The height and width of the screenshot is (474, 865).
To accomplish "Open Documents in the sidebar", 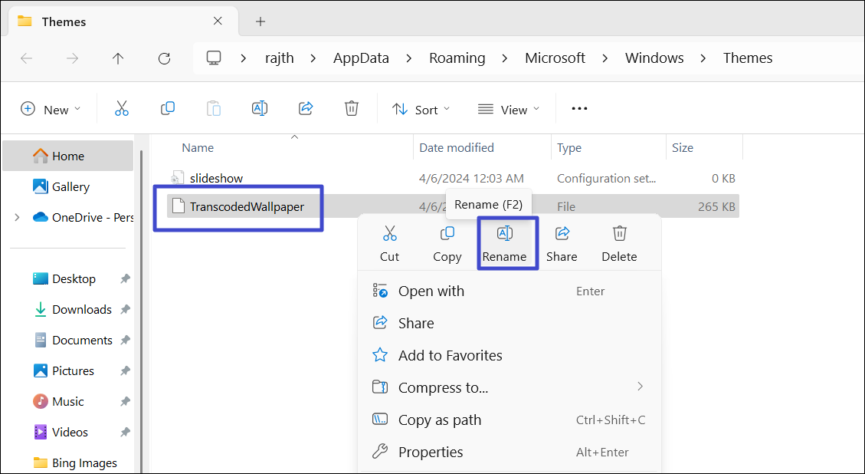I will (x=74, y=341).
